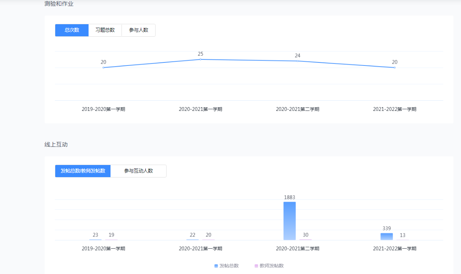Click the 2019-2020第一学期 line point valued 20
Viewport: 461px width, 274px height.
coord(103,67)
